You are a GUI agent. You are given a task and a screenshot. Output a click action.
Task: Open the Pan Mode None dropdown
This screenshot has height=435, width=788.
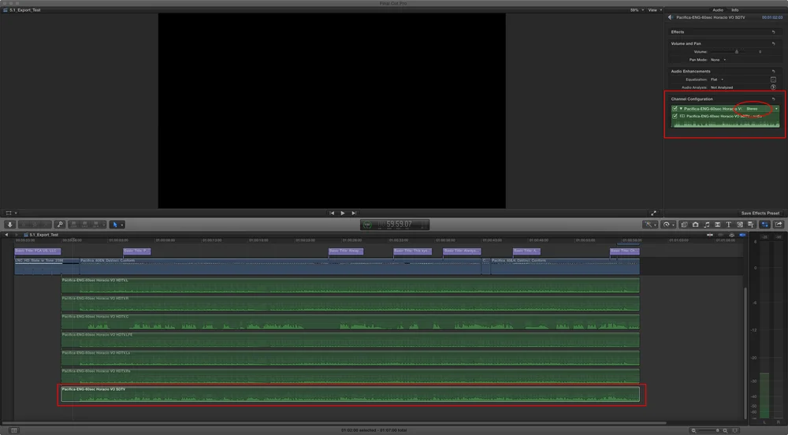pos(718,60)
